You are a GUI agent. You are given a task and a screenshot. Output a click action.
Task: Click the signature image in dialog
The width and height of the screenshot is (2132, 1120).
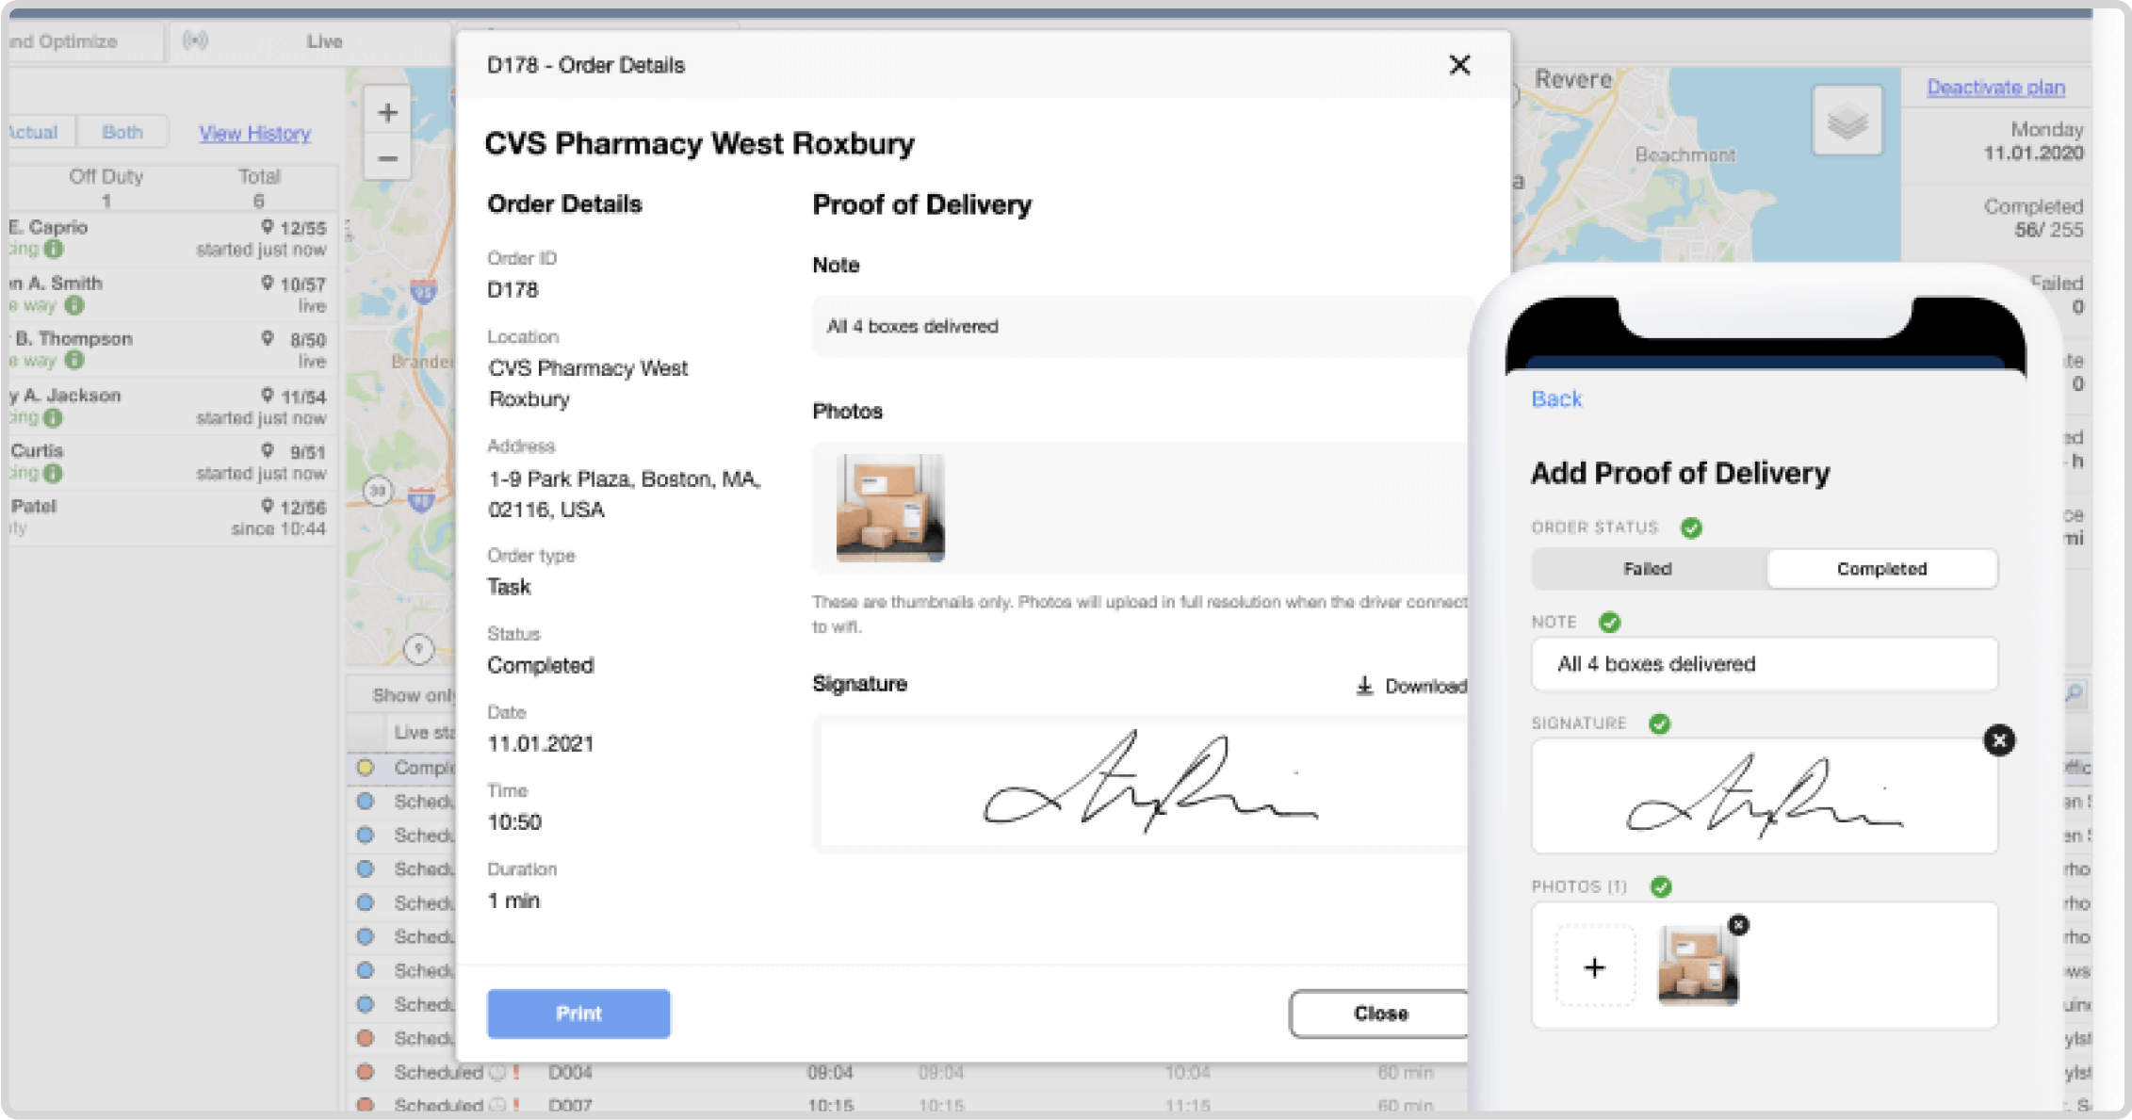[1148, 783]
